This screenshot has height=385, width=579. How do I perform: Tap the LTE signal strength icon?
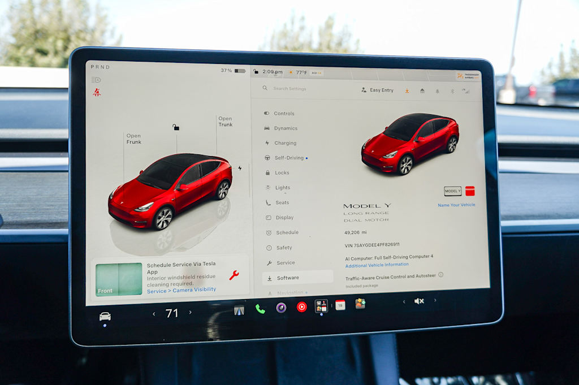click(x=466, y=91)
